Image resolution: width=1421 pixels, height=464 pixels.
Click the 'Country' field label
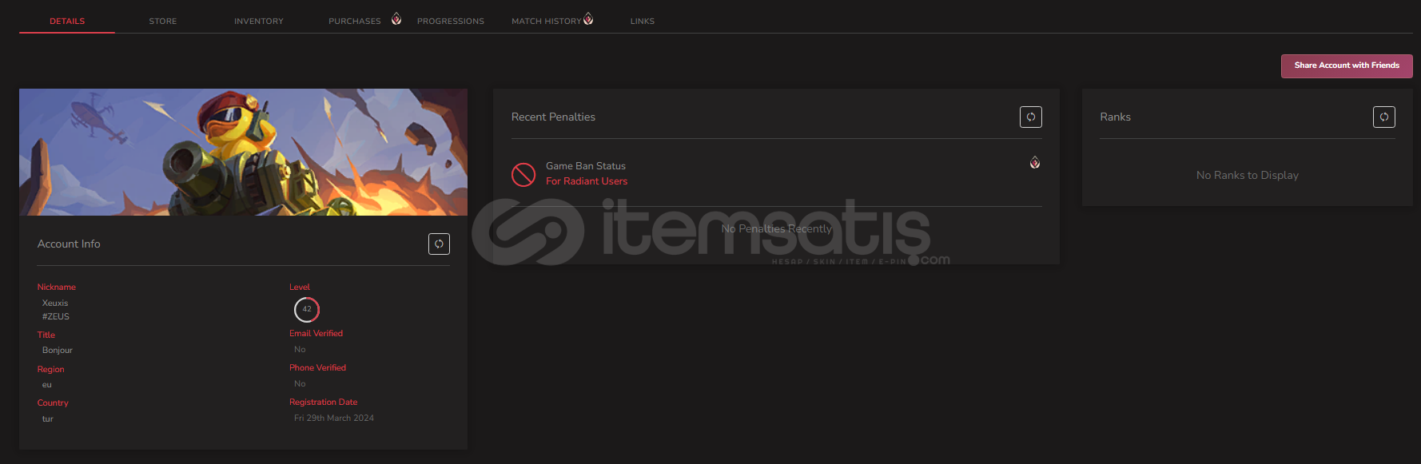[x=53, y=403]
